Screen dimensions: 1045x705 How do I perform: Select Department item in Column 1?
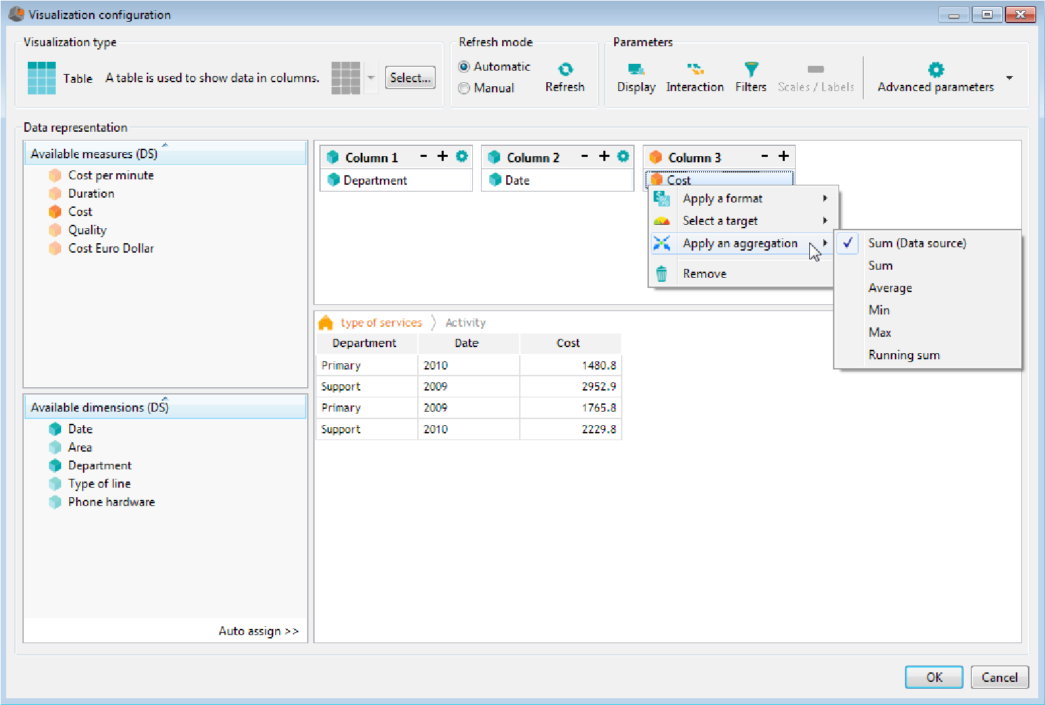[396, 180]
